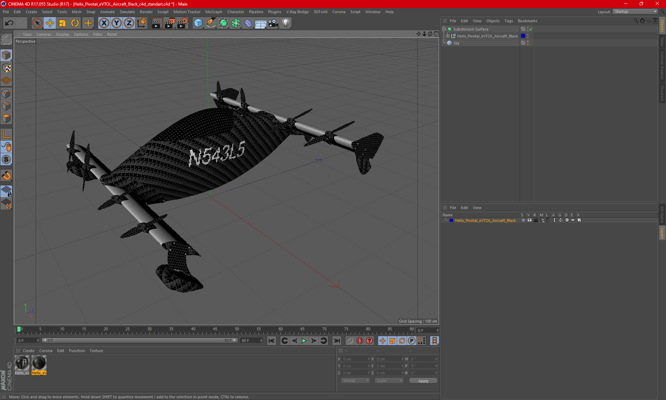This screenshot has width=666, height=400.
Task: Click the start frame 0 F field
Action: click(28, 341)
